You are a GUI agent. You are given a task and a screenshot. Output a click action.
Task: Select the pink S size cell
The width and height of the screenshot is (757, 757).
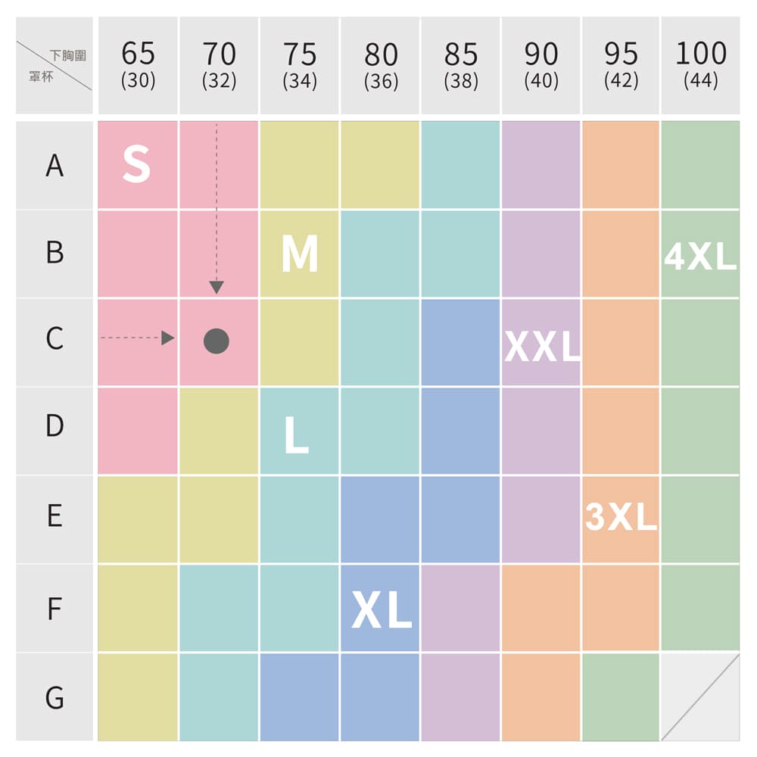(138, 165)
